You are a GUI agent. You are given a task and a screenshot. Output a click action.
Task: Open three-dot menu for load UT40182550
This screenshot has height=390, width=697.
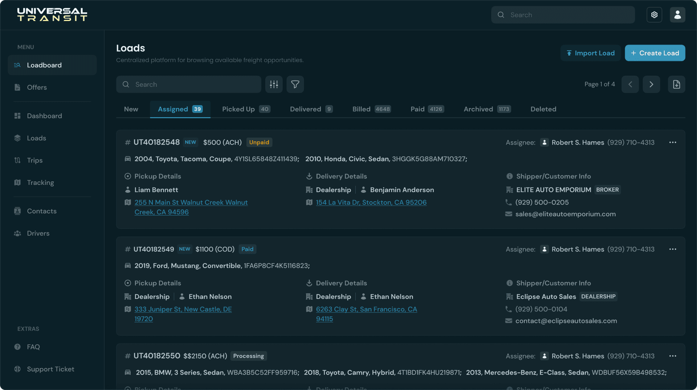coord(672,356)
